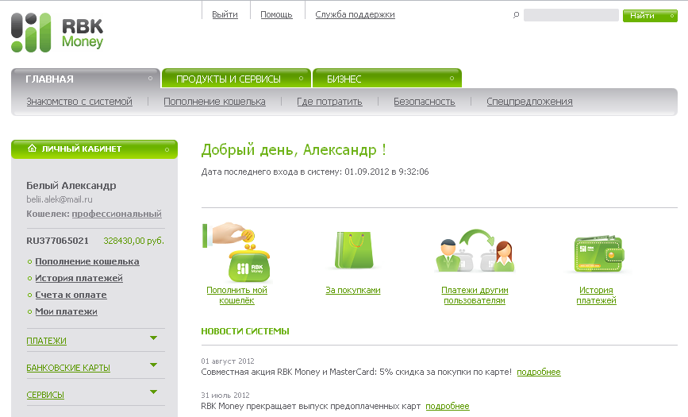The image size is (688, 417).
Task: Open the Служба поддержки link
Action: click(x=355, y=14)
